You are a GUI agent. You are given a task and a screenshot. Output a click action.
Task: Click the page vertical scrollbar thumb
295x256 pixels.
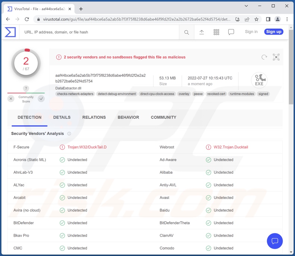291,67
